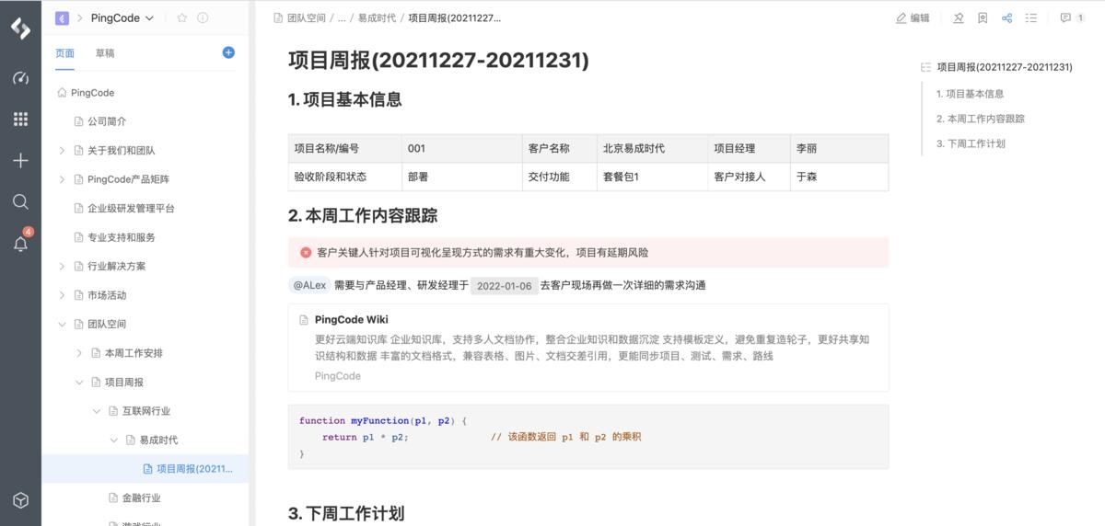Open the apps grid icon in left rail

(20, 119)
